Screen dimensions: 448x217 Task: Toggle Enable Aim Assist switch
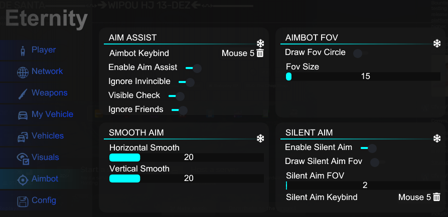[x=194, y=68]
